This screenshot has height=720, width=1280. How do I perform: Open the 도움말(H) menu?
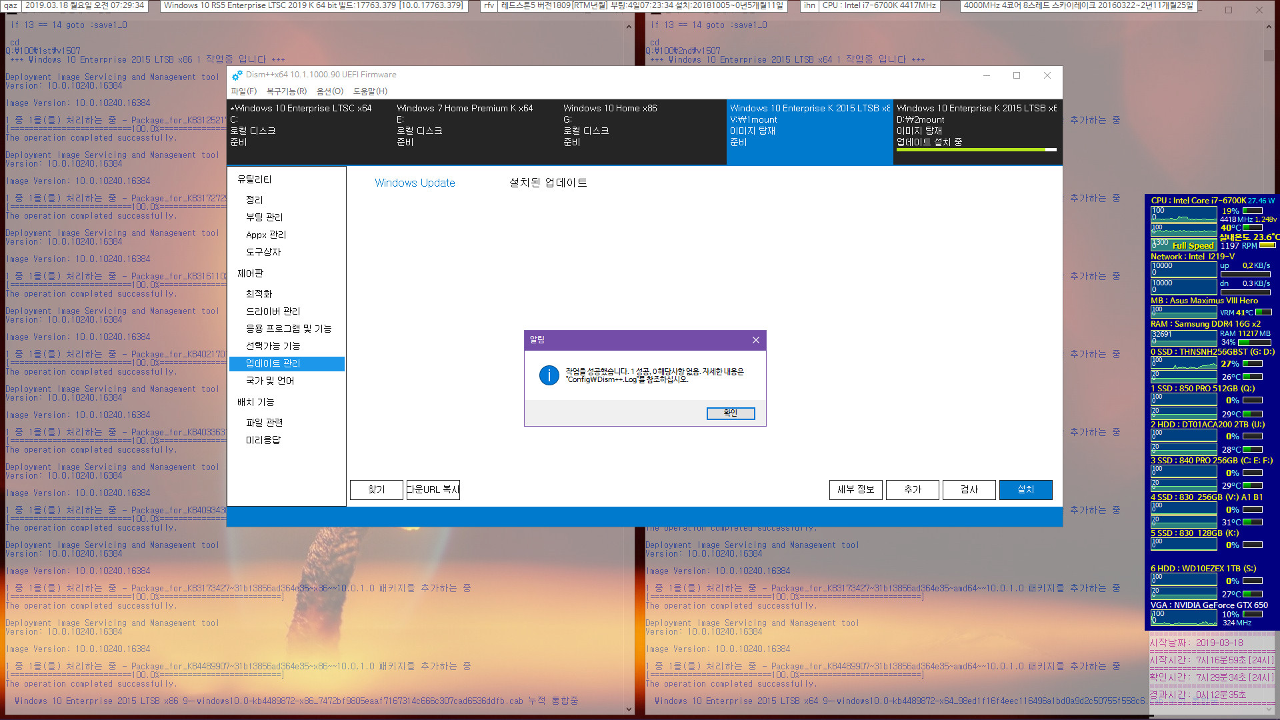[x=370, y=91]
